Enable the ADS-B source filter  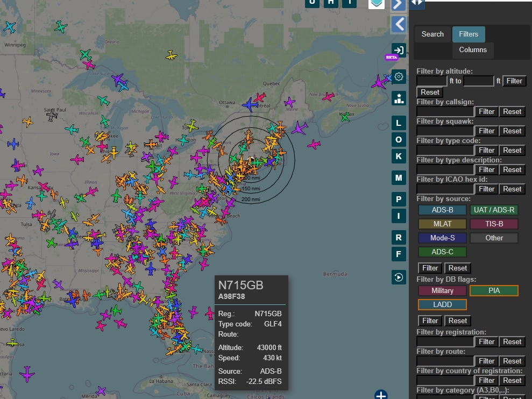tap(442, 209)
